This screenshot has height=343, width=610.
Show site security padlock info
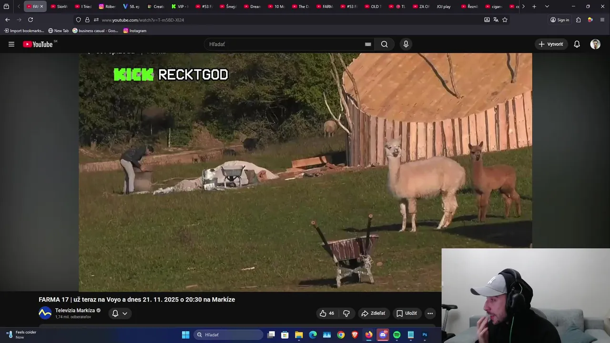[87, 20]
